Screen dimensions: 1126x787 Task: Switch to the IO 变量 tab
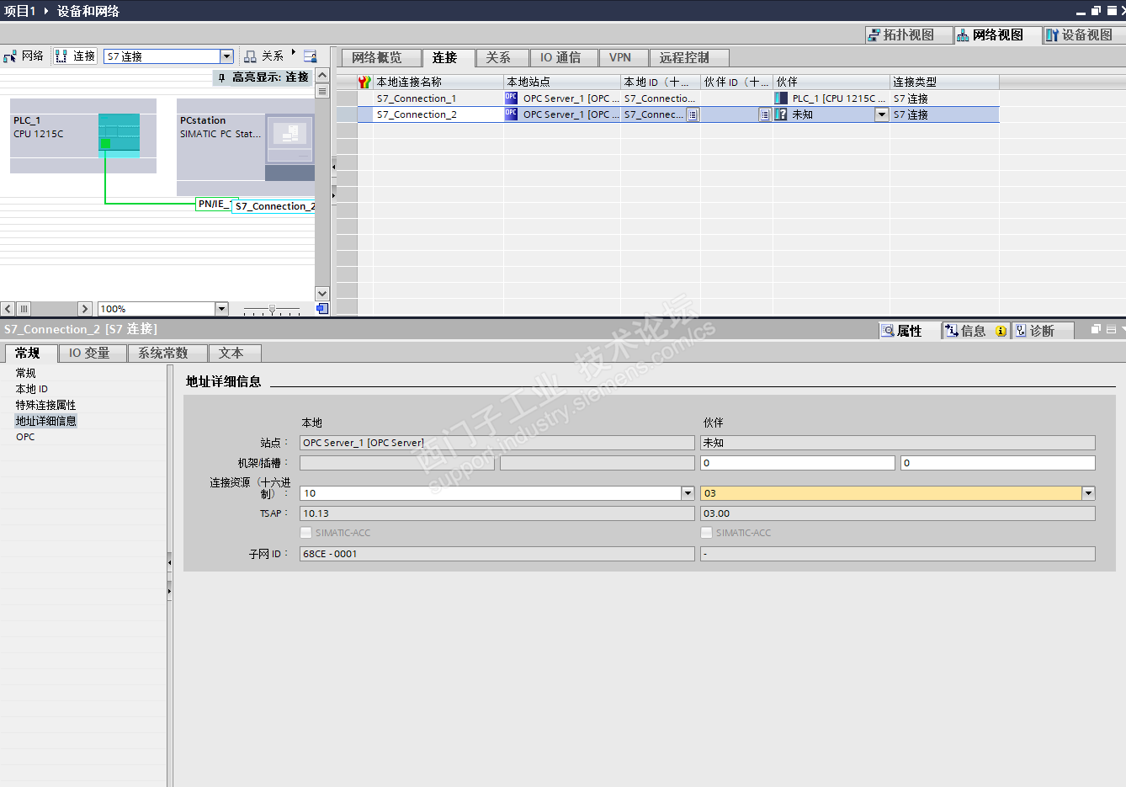tap(91, 354)
